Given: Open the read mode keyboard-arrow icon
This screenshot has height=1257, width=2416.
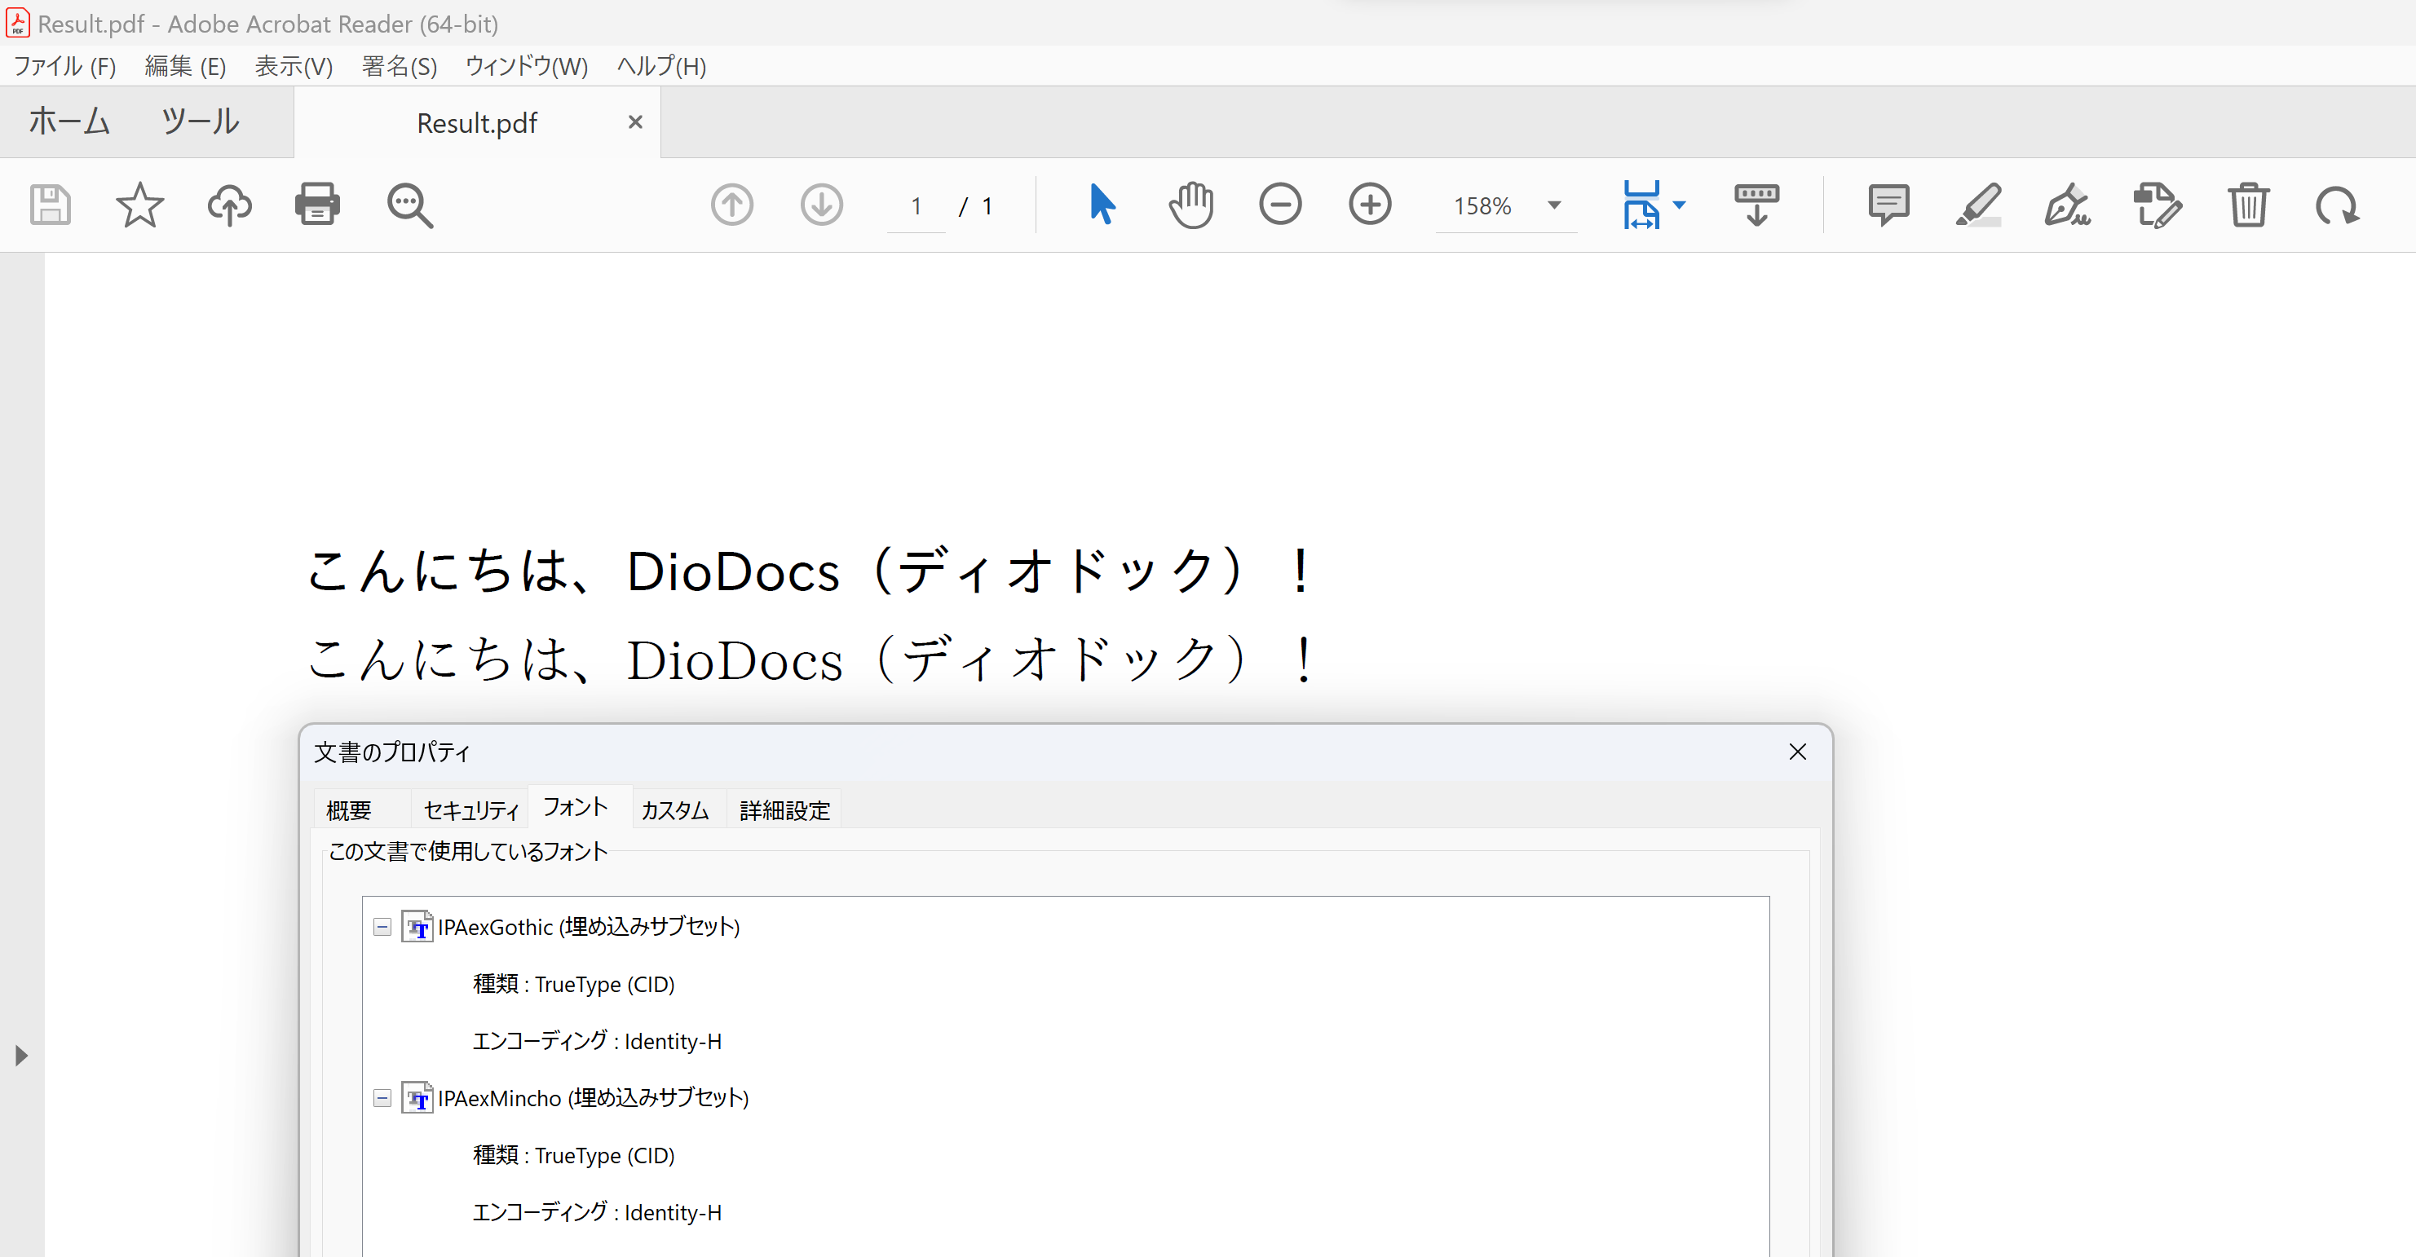Looking at the screenshot, I should (1756, 205).
